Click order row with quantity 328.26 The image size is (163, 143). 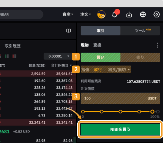(x=38, y=88)
